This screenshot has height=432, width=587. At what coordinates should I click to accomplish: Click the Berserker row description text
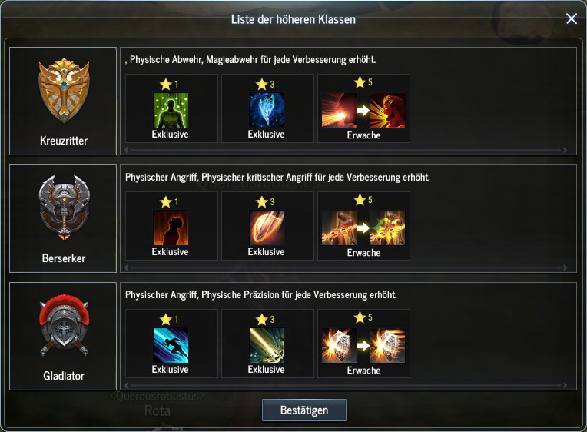pyautogui.click(x=277, y=178)
